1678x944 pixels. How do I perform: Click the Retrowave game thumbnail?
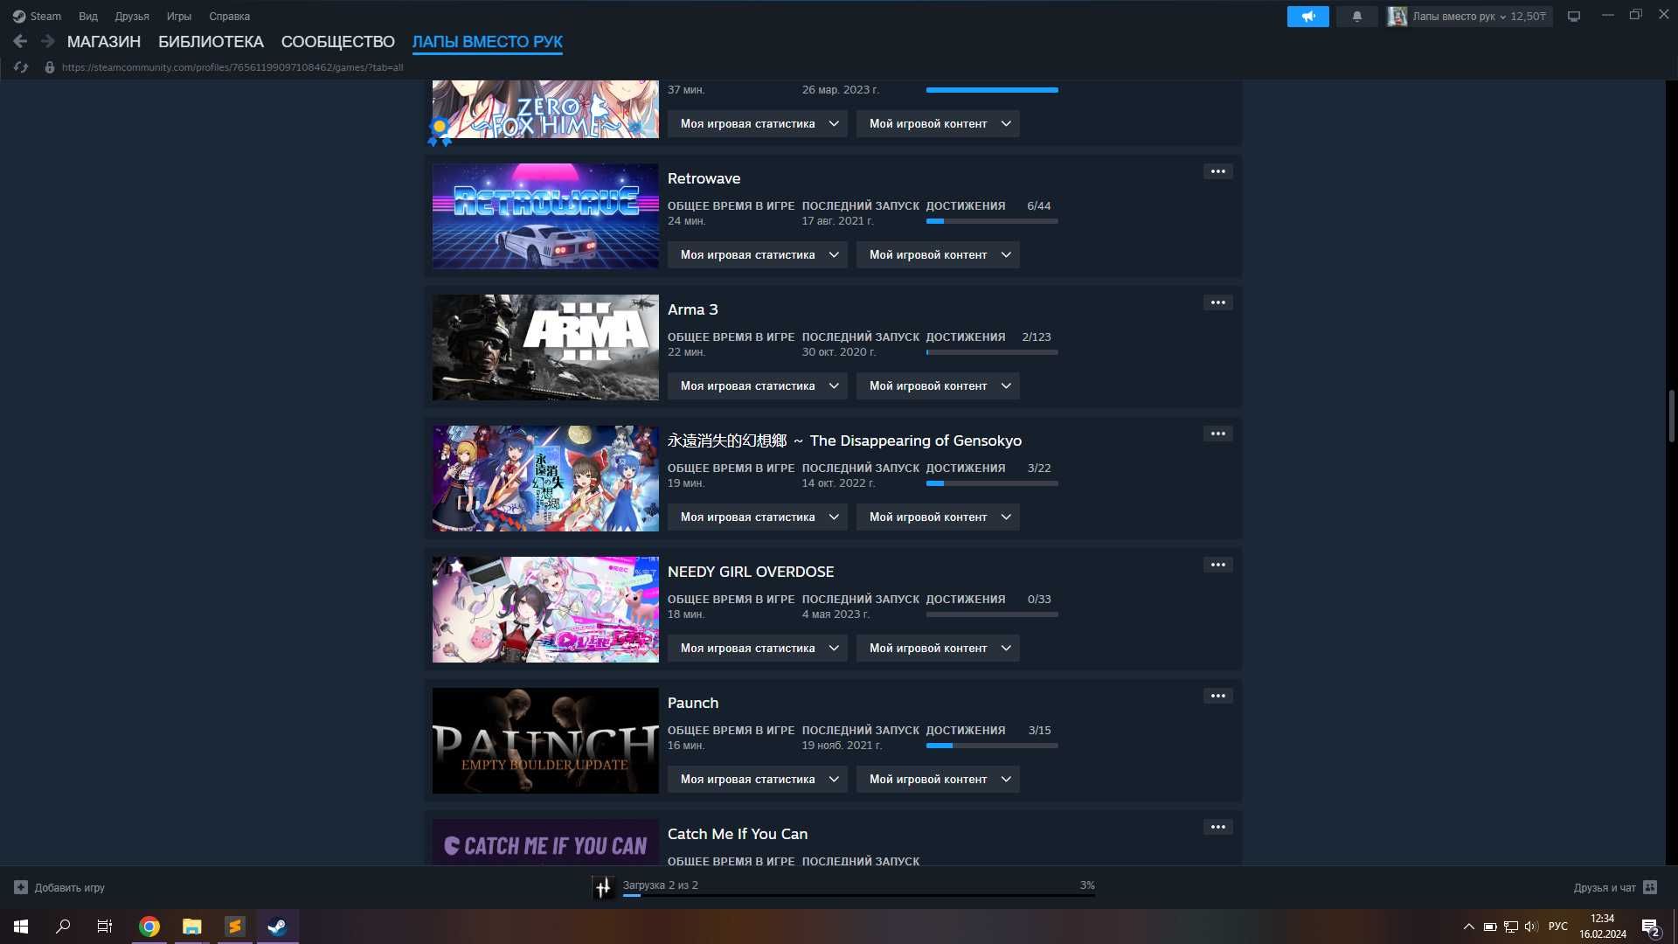[x=545, y=216]
